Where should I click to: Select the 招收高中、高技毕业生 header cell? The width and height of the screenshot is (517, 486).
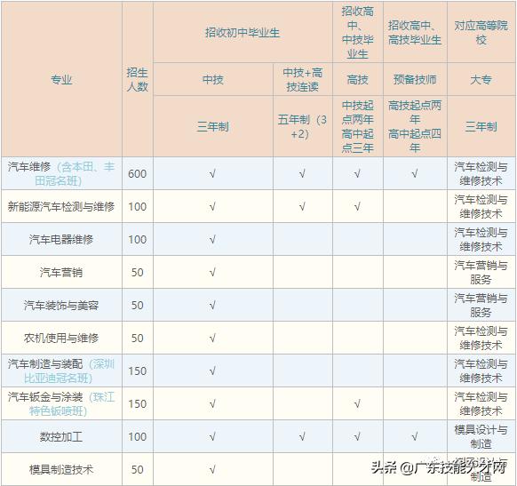pyautogui.click(x=415, y=32)
